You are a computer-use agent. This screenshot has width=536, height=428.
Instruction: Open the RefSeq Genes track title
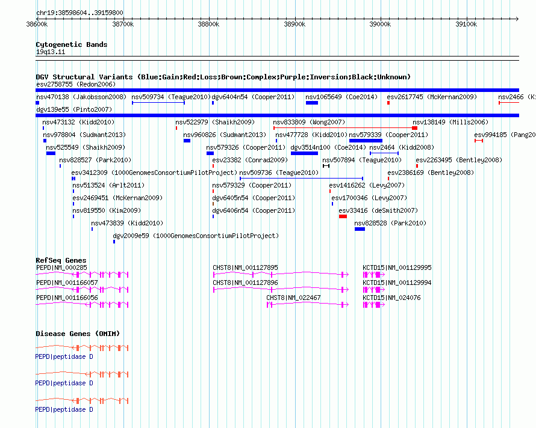point(61,260)
